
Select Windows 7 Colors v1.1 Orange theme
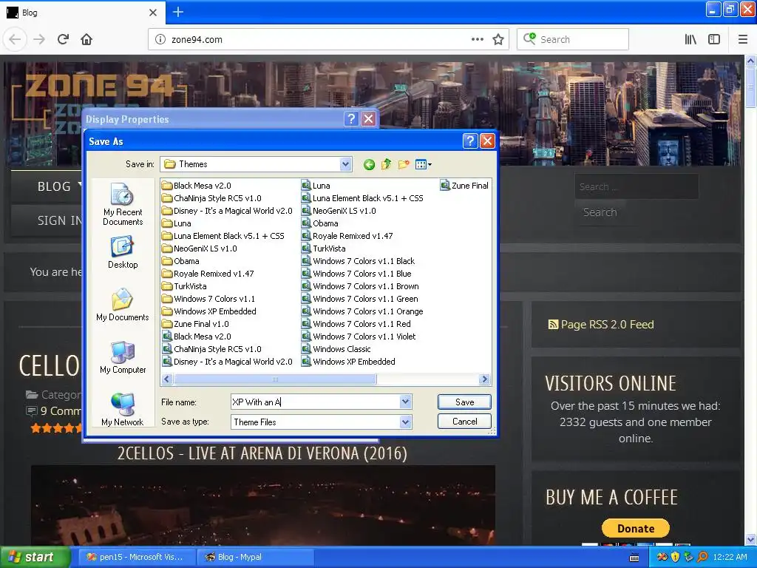(x=362, y=311)
